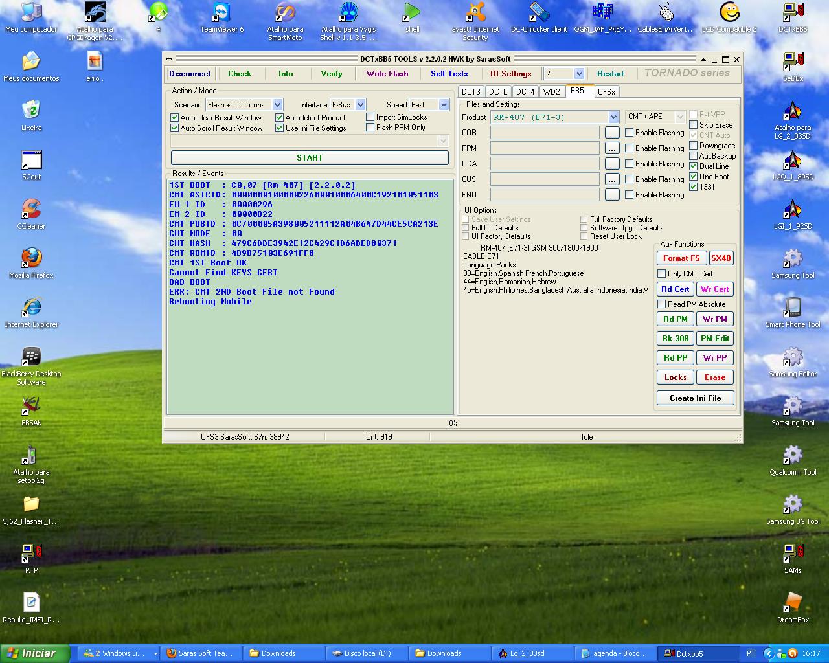
Task: Open DreamBox desktop icon
Action: (x=793, y=608)
